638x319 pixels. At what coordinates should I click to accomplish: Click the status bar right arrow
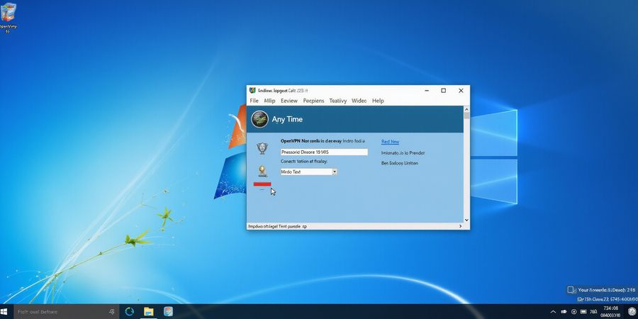(x=461, y=226)
